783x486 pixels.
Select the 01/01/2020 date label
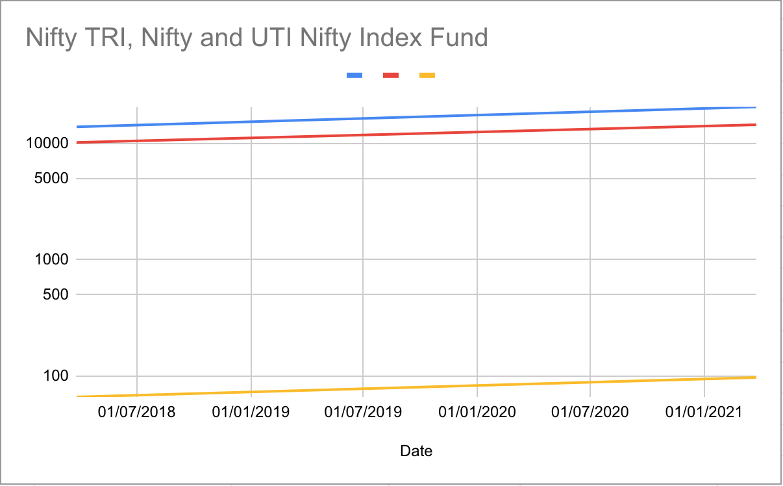coord(477,413)
